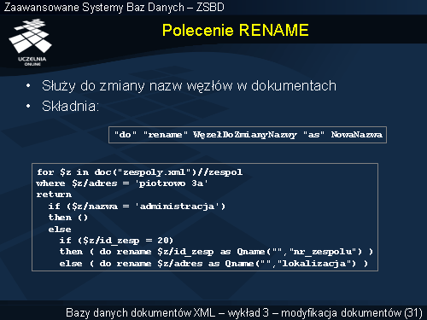Click bullet text 'Służy do zmiany nazw węzłów w dokumentach'
The width and height of the screenshot is (427, 320).
coord(189,86)
